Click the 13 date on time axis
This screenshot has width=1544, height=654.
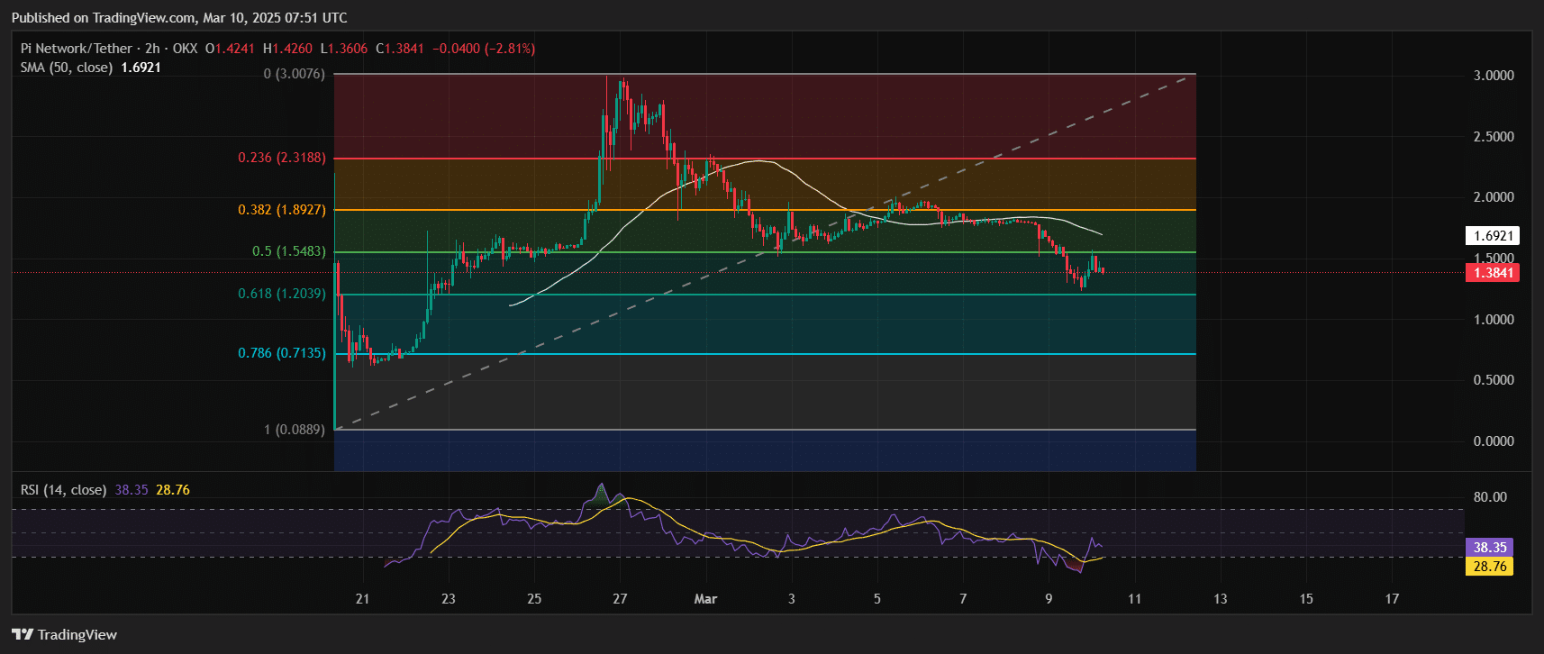click(1221, 599)
